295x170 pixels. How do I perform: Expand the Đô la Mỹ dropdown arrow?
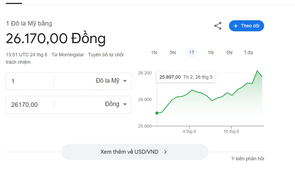pyautogui.click(x=125, y=81)
